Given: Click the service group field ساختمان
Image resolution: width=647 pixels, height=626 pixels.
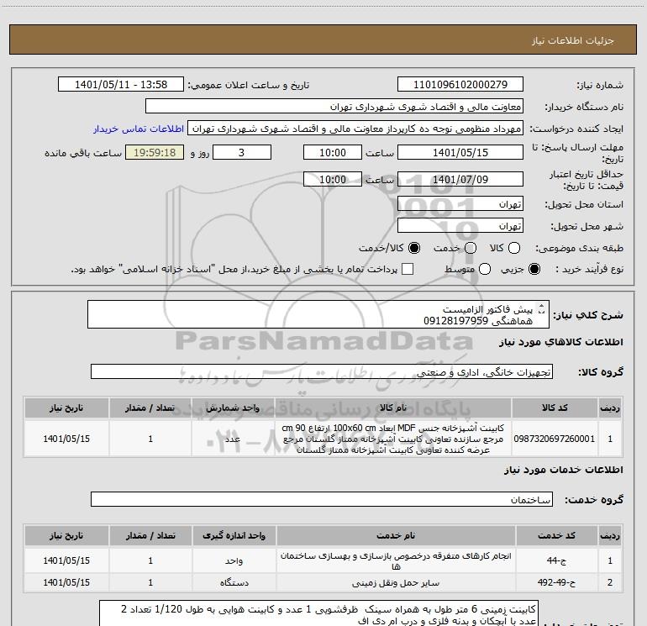Looking at the screenshot, I should point(322,499).
